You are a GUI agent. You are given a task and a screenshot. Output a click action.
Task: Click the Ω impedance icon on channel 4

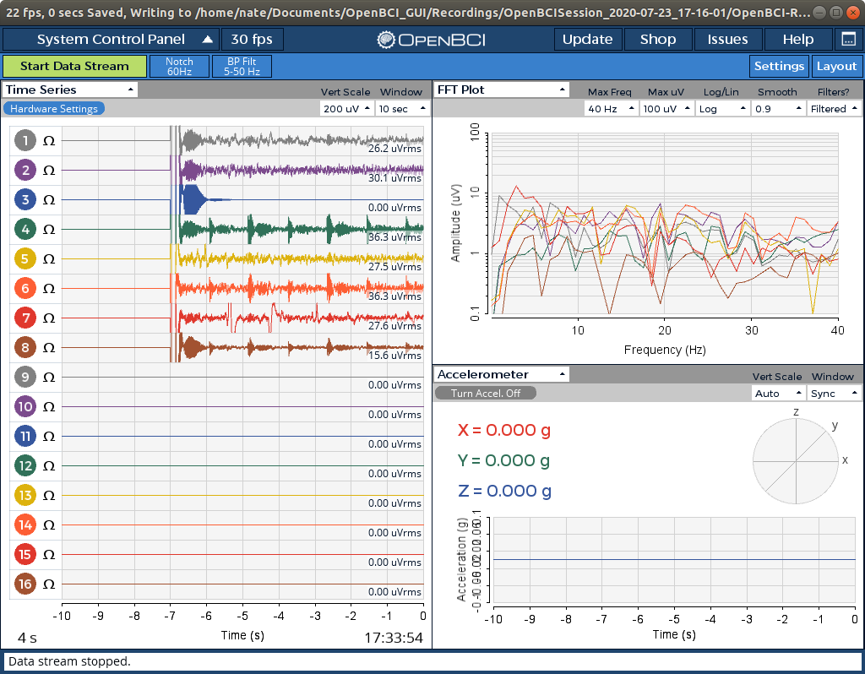tap(49, 229)
